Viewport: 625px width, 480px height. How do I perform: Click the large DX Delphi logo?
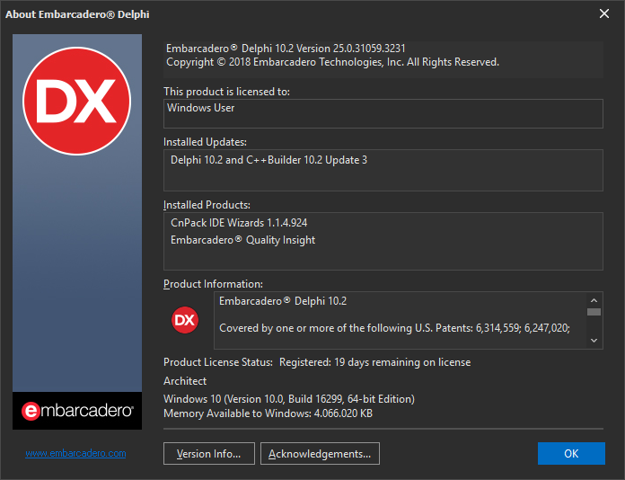77,101
